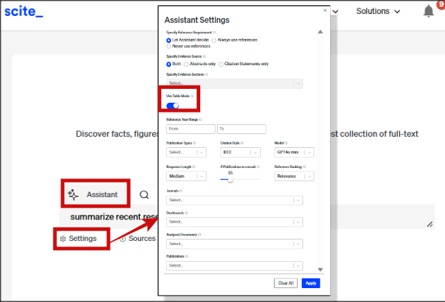Click the Sources info icon
The width and height of the screenshot is (445, 302).
(123, 238)
